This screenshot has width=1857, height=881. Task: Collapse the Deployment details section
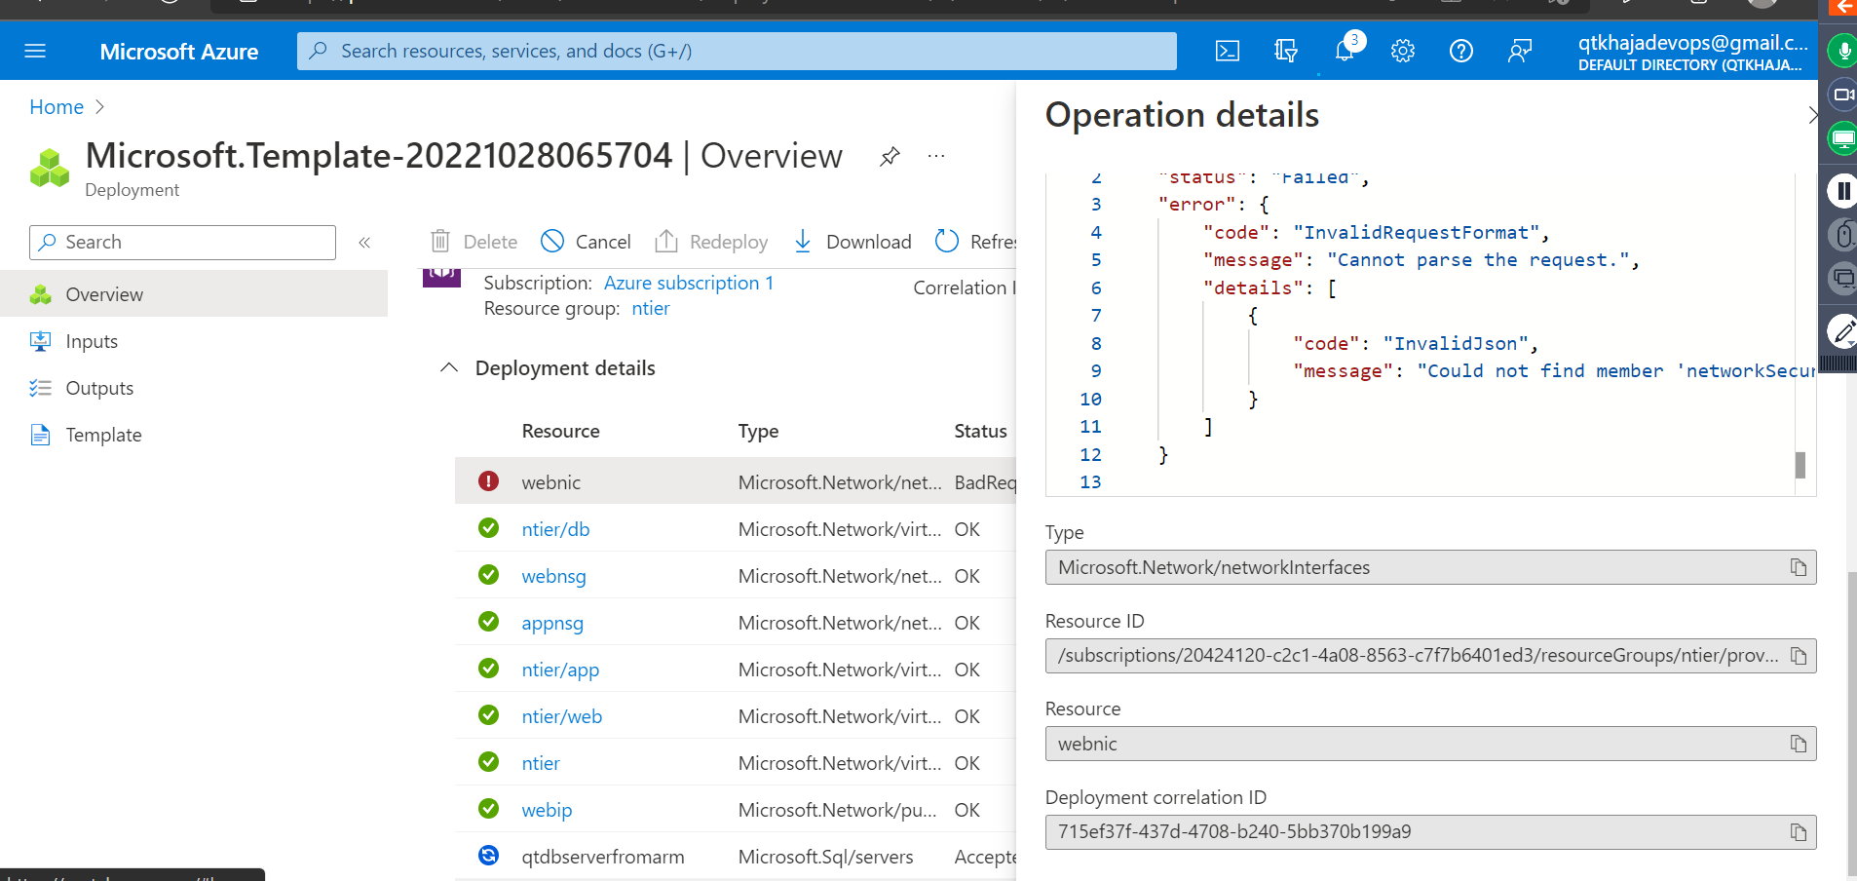449,367
